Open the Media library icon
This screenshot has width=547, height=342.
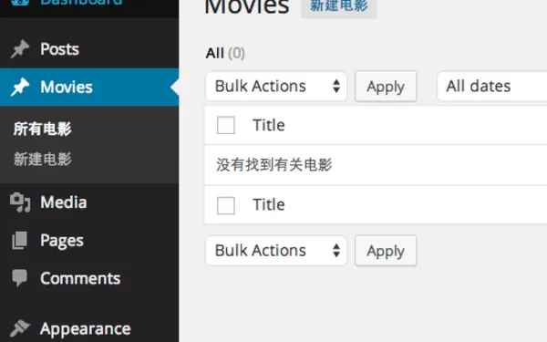(x=20, y=202)
